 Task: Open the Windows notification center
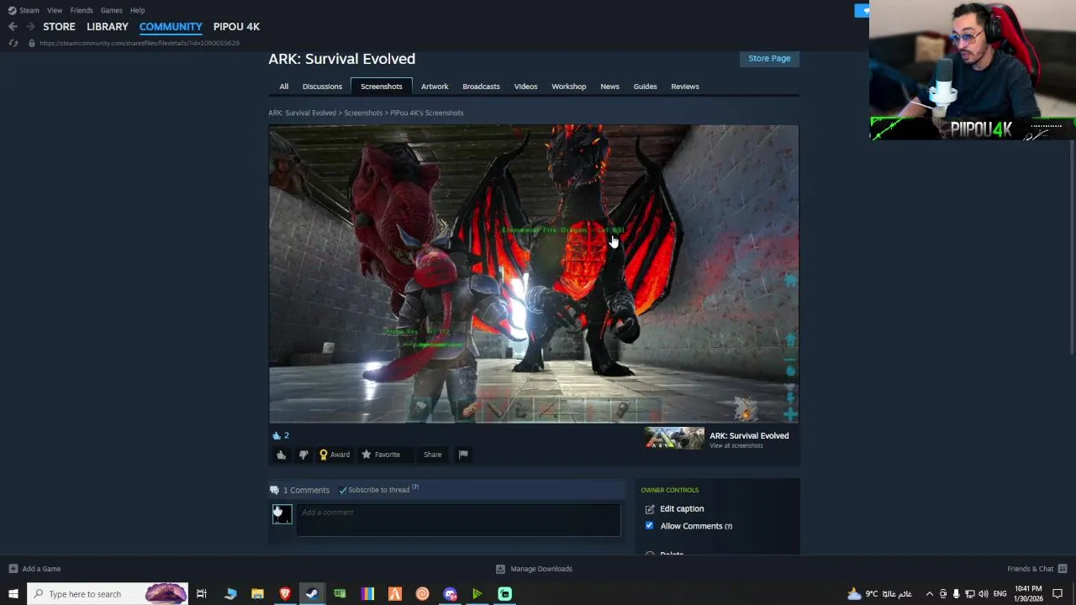coord(1058,594)
